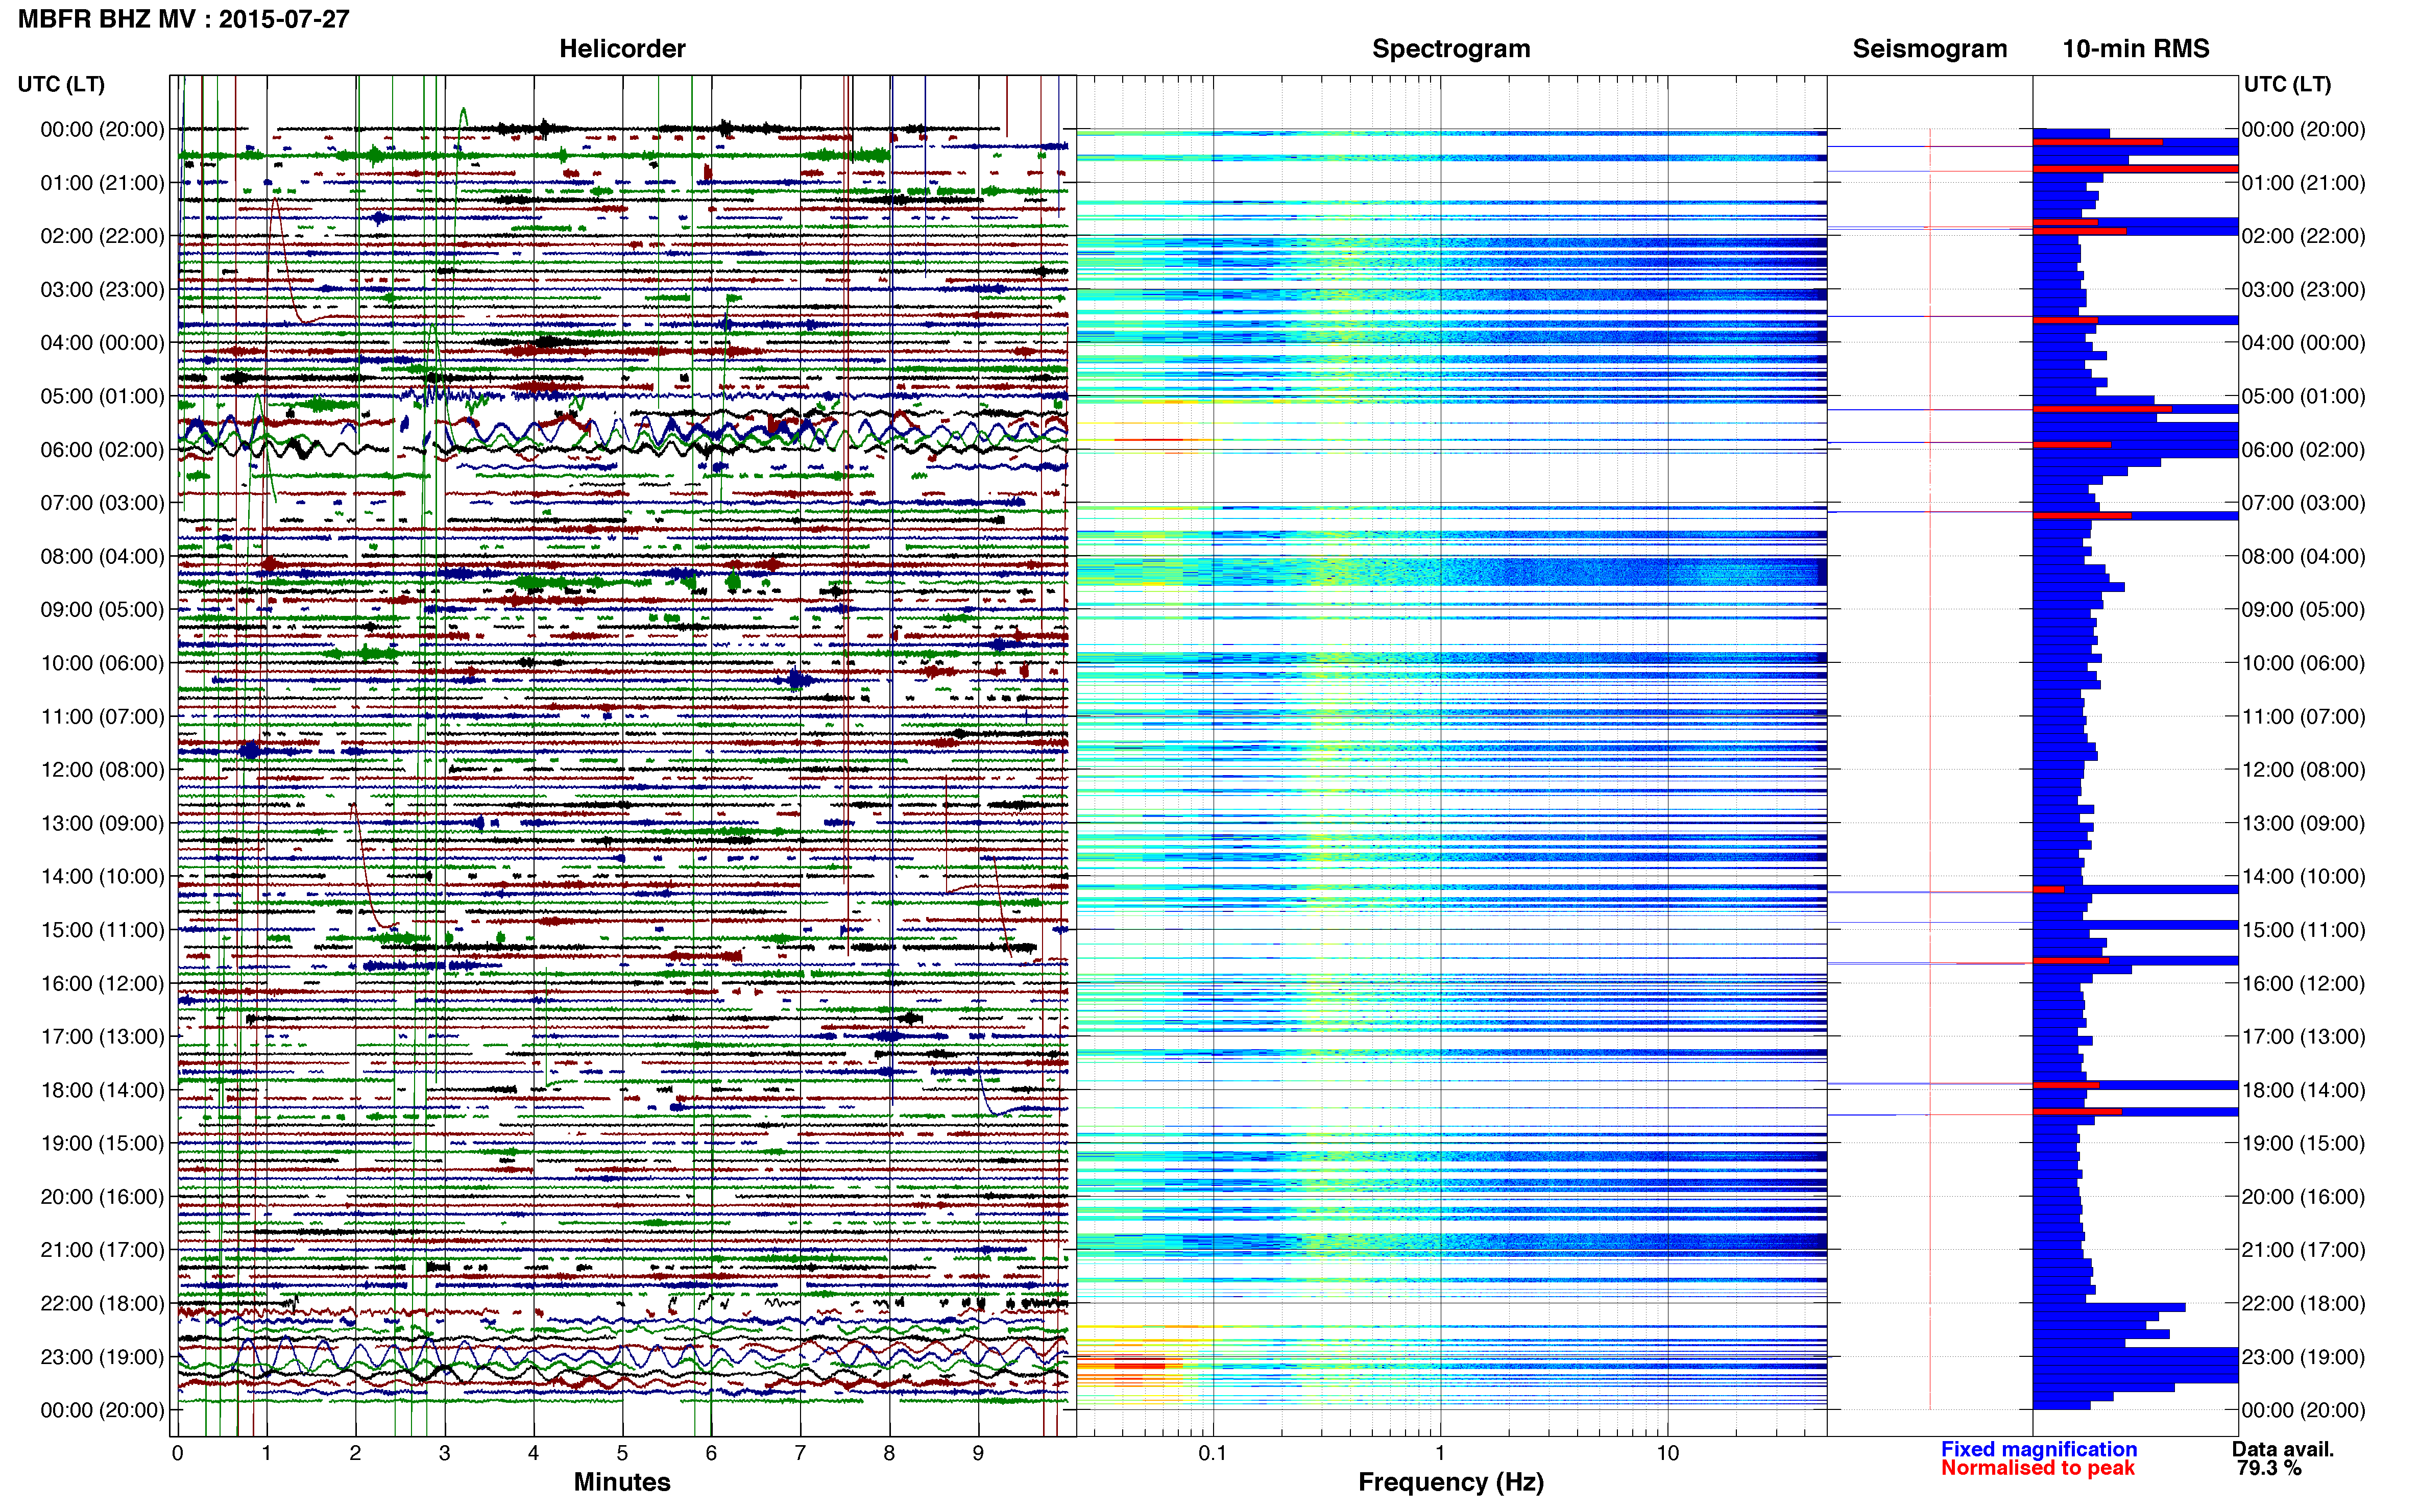Click the blue Fixed magnification legend text
2420x1512 pixels.
tap(2039, 1449)
